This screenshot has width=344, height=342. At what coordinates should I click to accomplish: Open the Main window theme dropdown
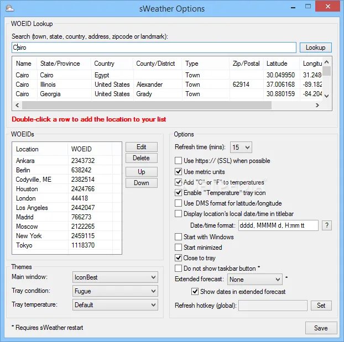(x=115, y=277)
